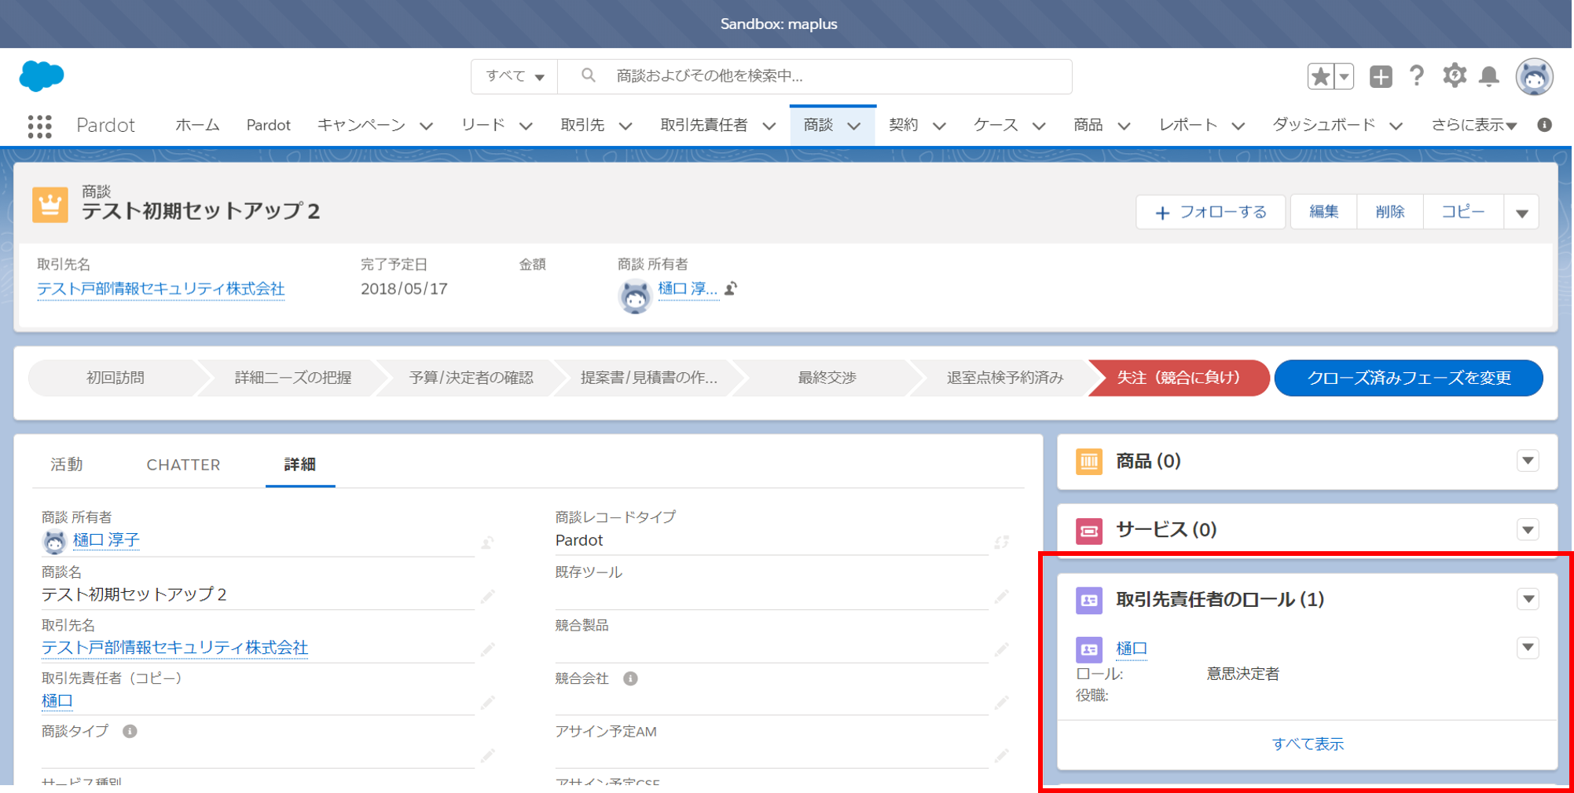Open サービス related list actions dropdown
The image size is (1574, 793).
point(1528,530)
